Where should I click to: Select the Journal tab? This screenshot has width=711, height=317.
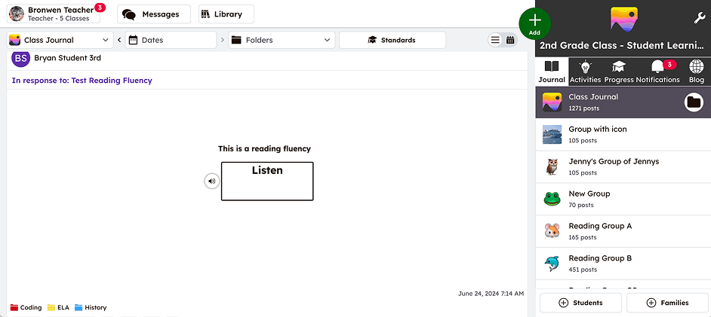tap(552, 71)
